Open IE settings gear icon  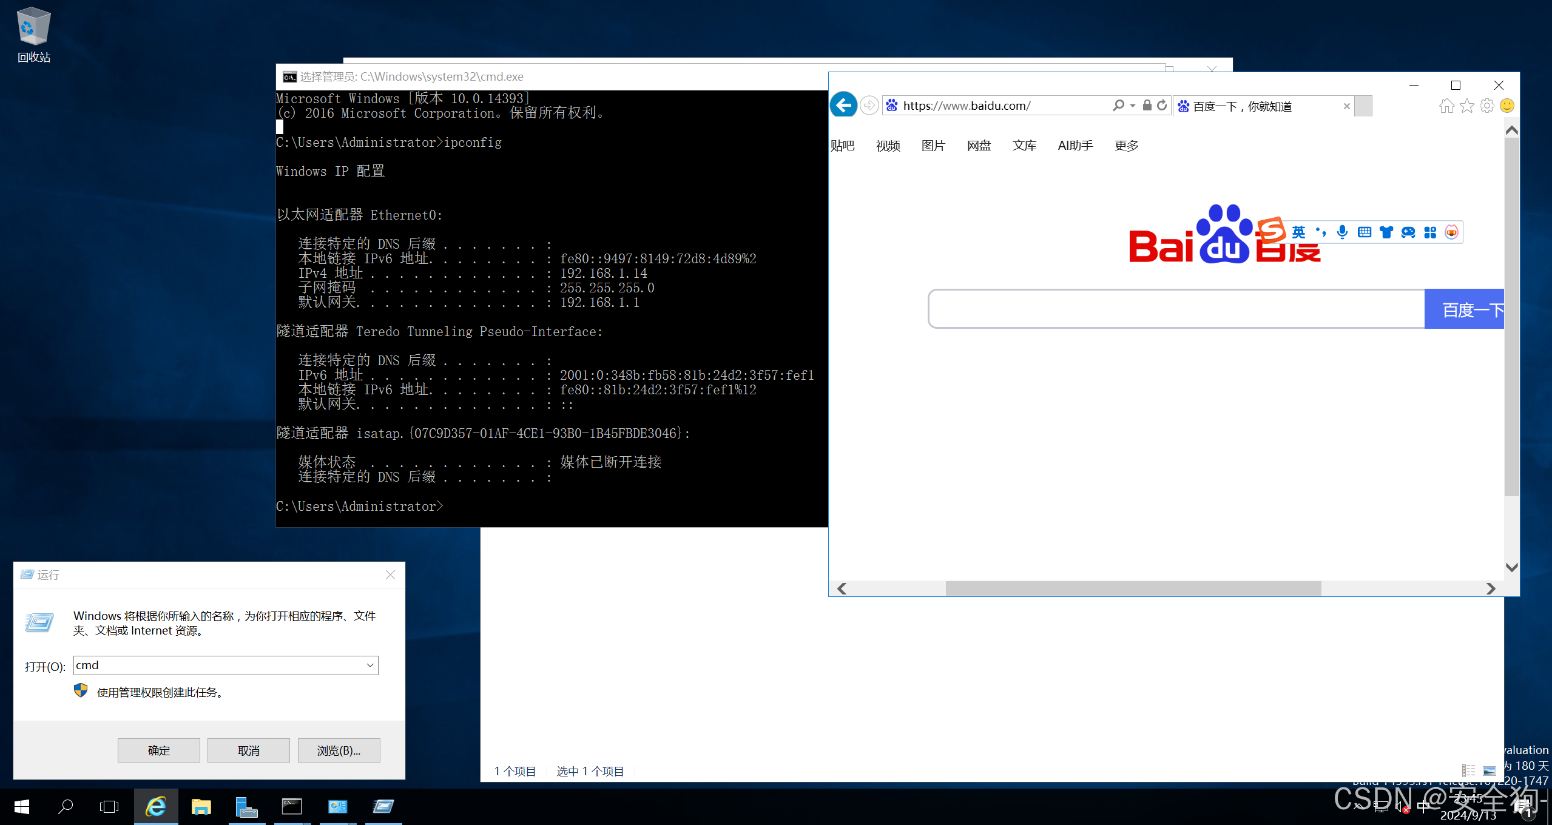[x=1486, y=106]
